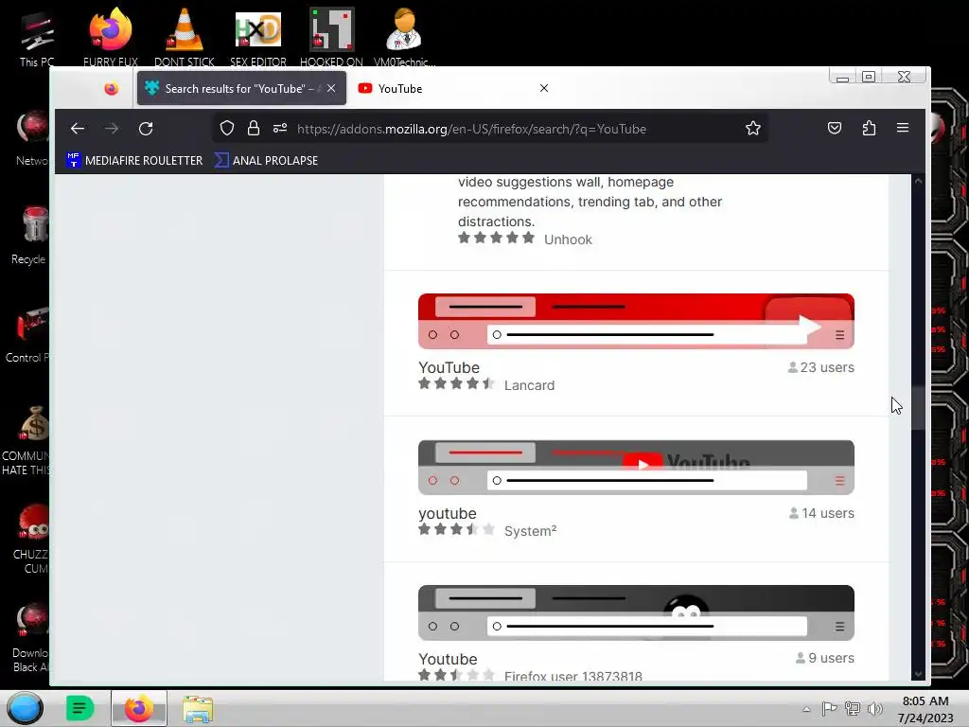Click the "9 users" count
Viewport: 969px width, 727px height.
pyautogui.click(x=825, y=658)
